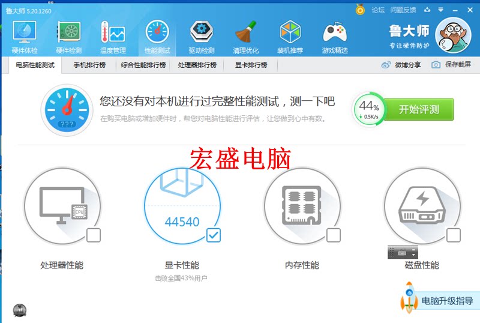
Task: Switch to 手机排行榜 tab
Action: pyautogui.click(x=89, y=65)
